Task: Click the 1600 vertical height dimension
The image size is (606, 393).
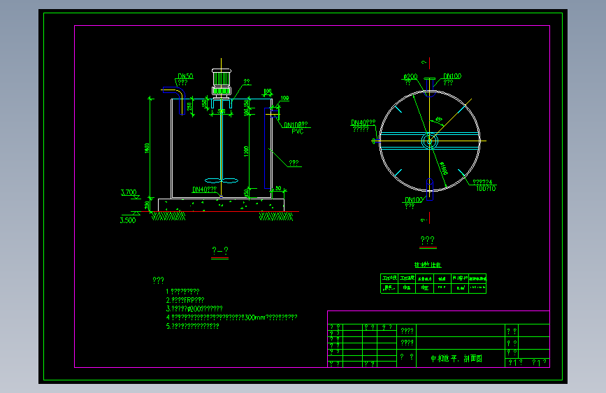Action: [147, 148]
